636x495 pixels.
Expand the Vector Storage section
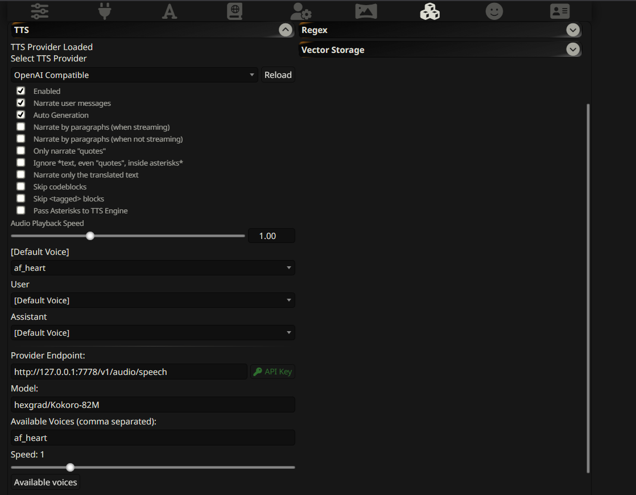(572, 50)
